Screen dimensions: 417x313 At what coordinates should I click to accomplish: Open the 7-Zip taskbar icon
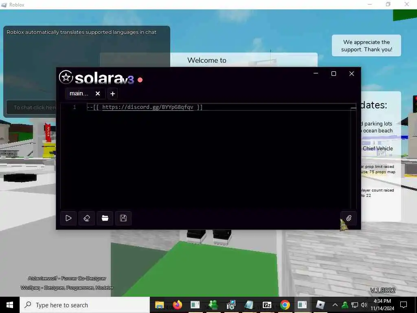pos(267,305)
